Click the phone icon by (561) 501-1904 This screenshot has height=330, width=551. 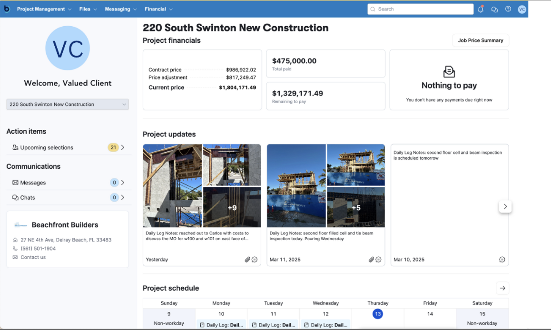tap(15, 249)
